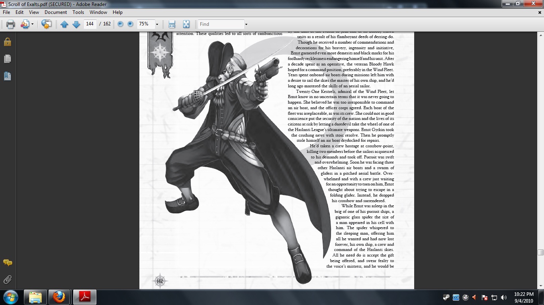Screen dimensions: 544x305
Task: Click the Fit Width scrolling icon
Action: pos(172,24)
